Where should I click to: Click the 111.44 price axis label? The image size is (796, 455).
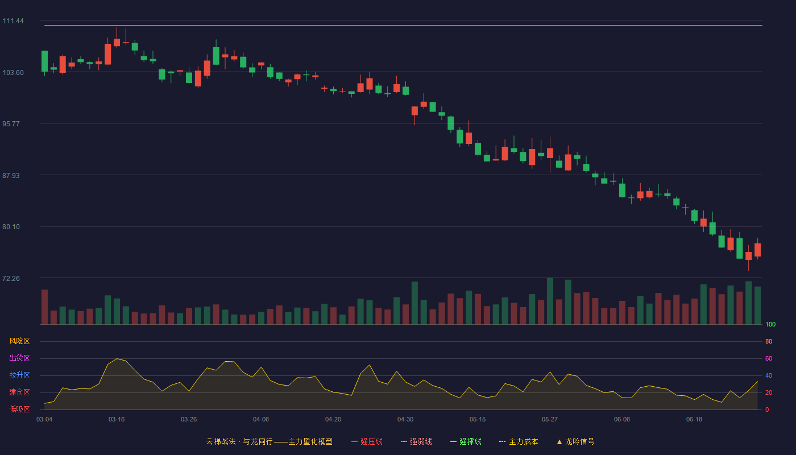click(x=13, y=21)
